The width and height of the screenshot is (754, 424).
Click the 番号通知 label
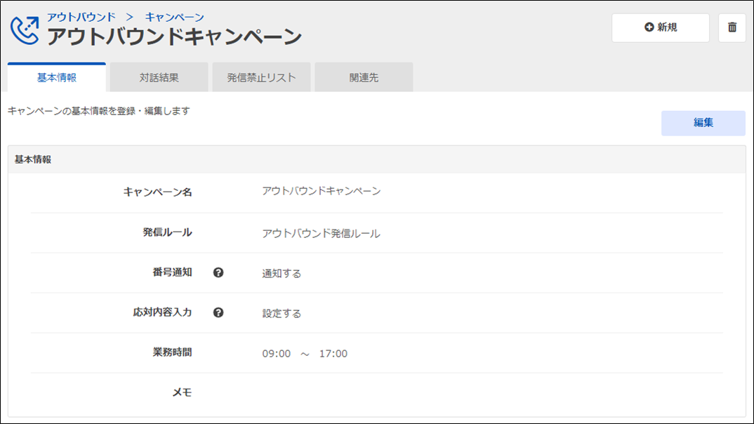[x=173, y=272]
